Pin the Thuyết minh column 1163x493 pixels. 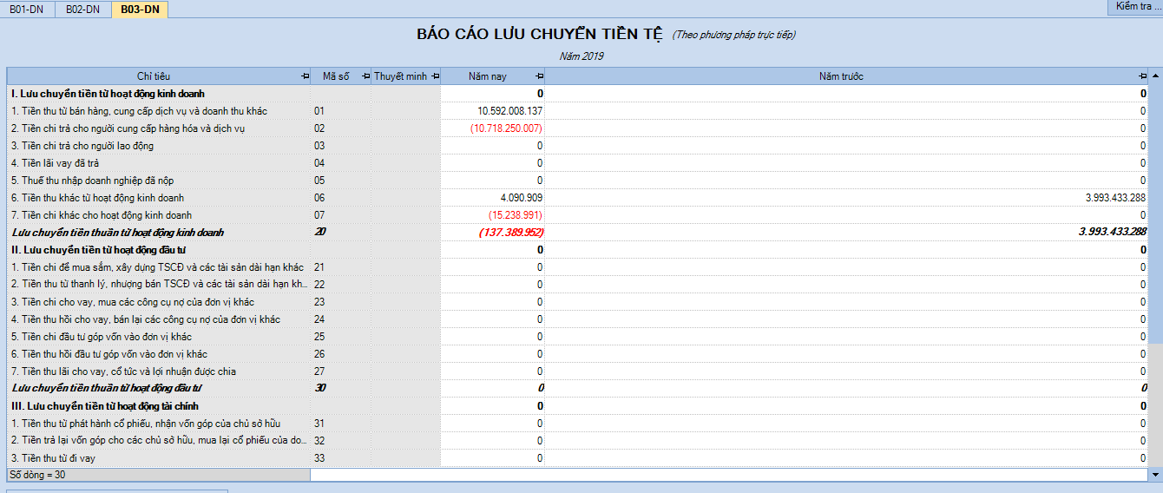tap(435, 76)
